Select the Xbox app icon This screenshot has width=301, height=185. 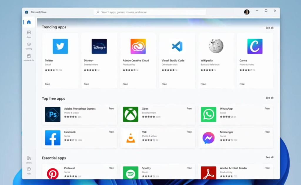click(131, 115)
